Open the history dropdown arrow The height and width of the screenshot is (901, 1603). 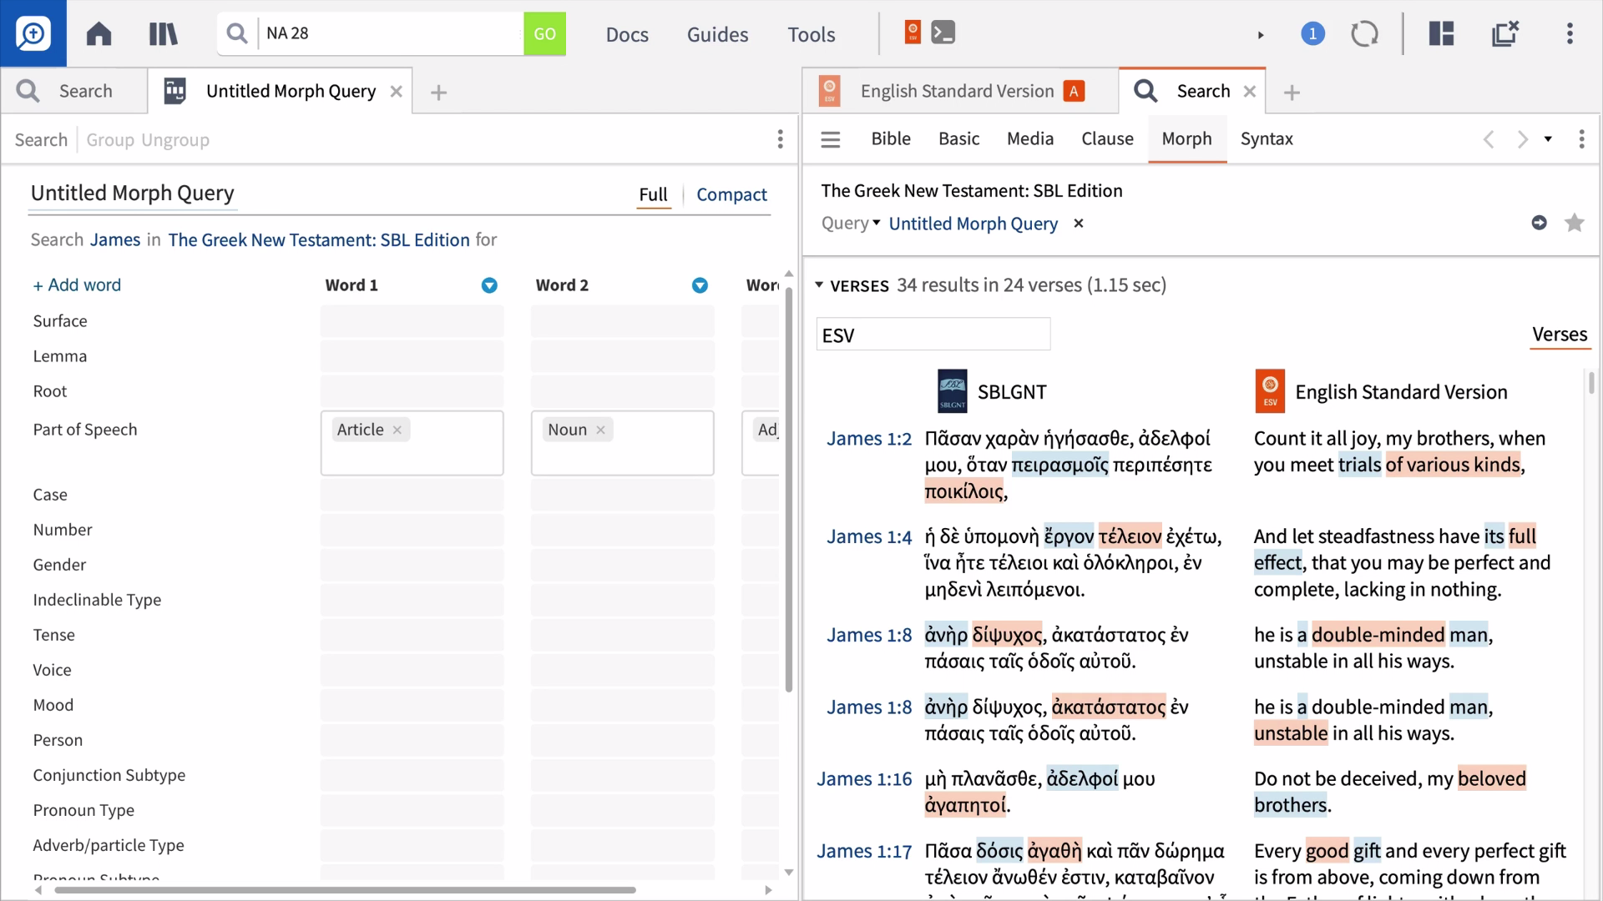tap(1548, 139)
